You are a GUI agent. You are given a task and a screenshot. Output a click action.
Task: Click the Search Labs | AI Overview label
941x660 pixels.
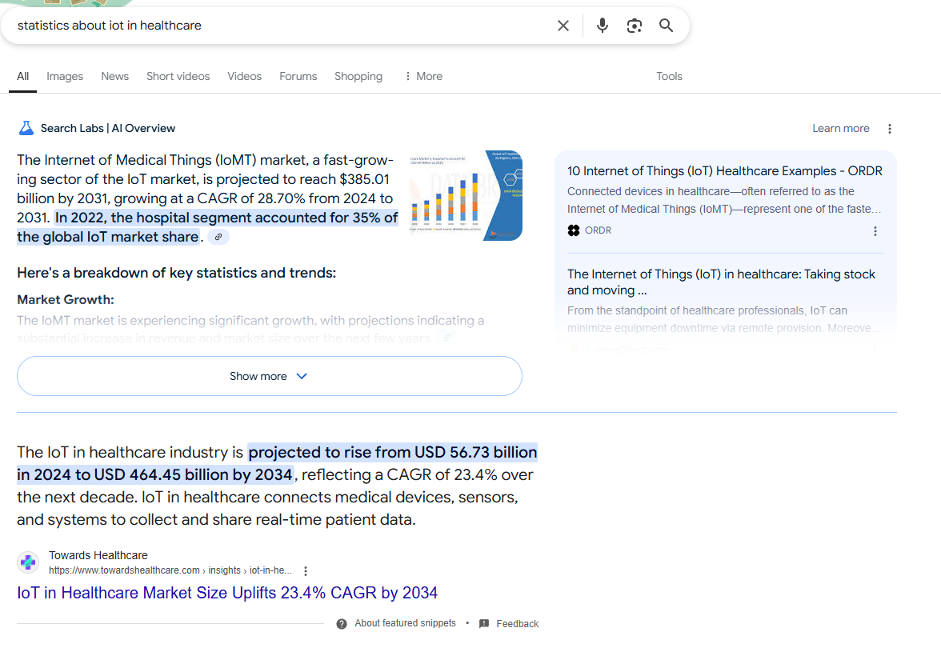108,128
